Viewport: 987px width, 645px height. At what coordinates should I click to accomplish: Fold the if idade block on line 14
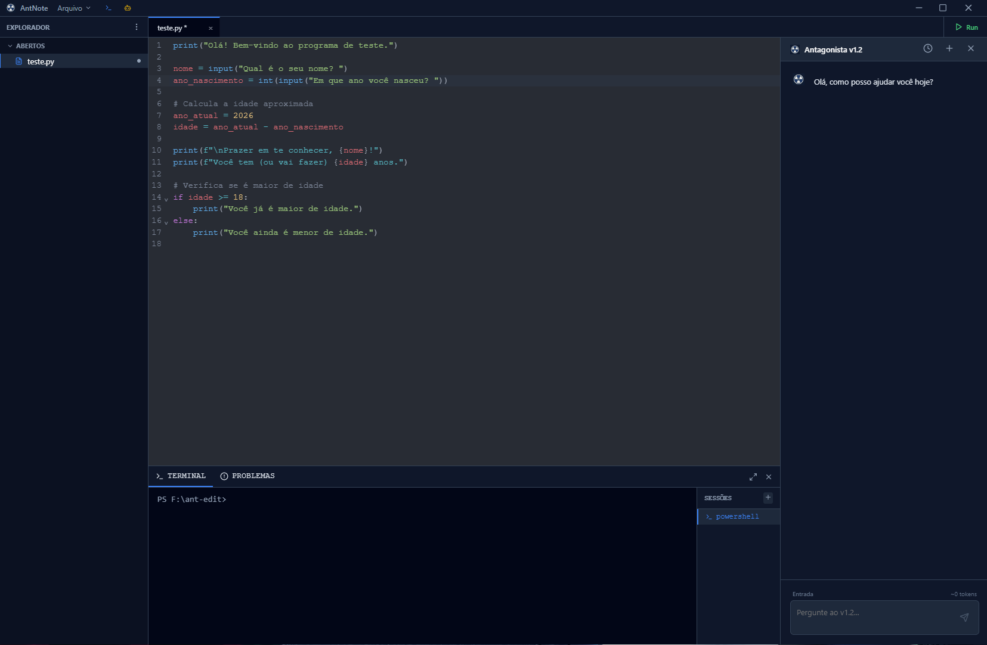[166, 199]
